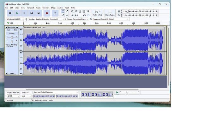This screenshot has height=122, width=218.
Task: Start playback with the green Play button
Action: click(17, 13)
